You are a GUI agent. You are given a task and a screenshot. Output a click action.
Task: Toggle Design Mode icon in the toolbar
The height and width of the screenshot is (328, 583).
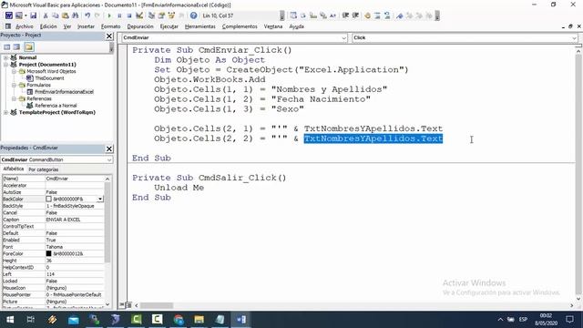pos(139,15)
